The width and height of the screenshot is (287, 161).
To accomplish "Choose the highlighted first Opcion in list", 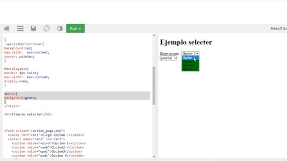I will coord(190,58).
